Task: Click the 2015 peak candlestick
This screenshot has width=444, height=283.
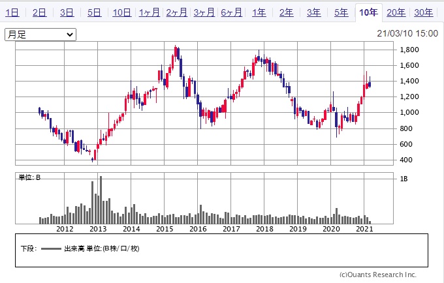Action: [176, 52]
